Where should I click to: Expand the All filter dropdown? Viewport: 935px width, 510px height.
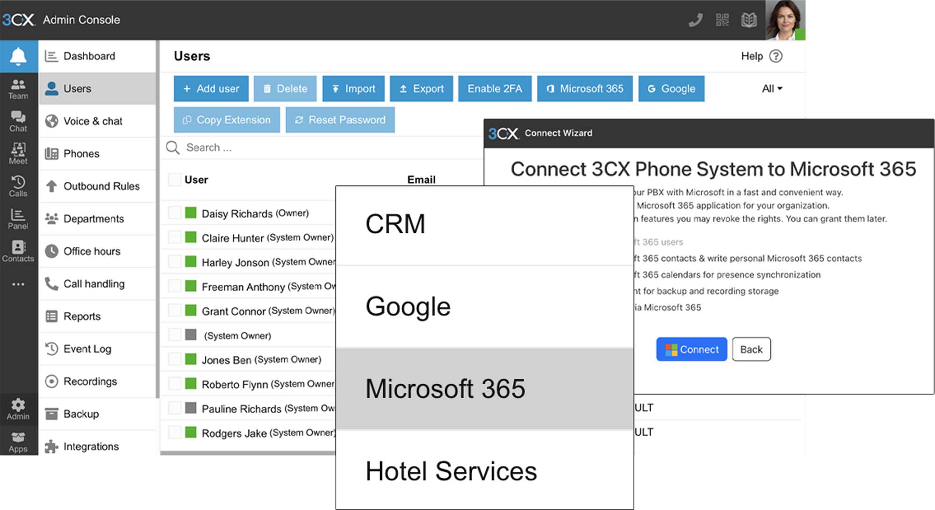(x=772, y=89)
